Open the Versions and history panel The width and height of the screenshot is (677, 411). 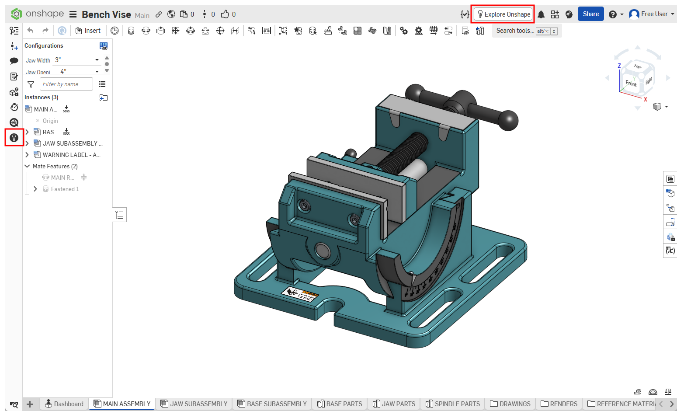coord(14,107)
